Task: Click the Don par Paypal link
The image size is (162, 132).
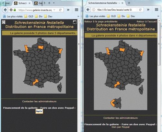Action: pos(121,127)
